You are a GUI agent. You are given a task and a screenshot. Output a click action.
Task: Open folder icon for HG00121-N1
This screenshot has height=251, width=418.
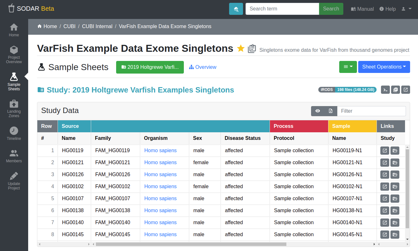tap(395, 163)
